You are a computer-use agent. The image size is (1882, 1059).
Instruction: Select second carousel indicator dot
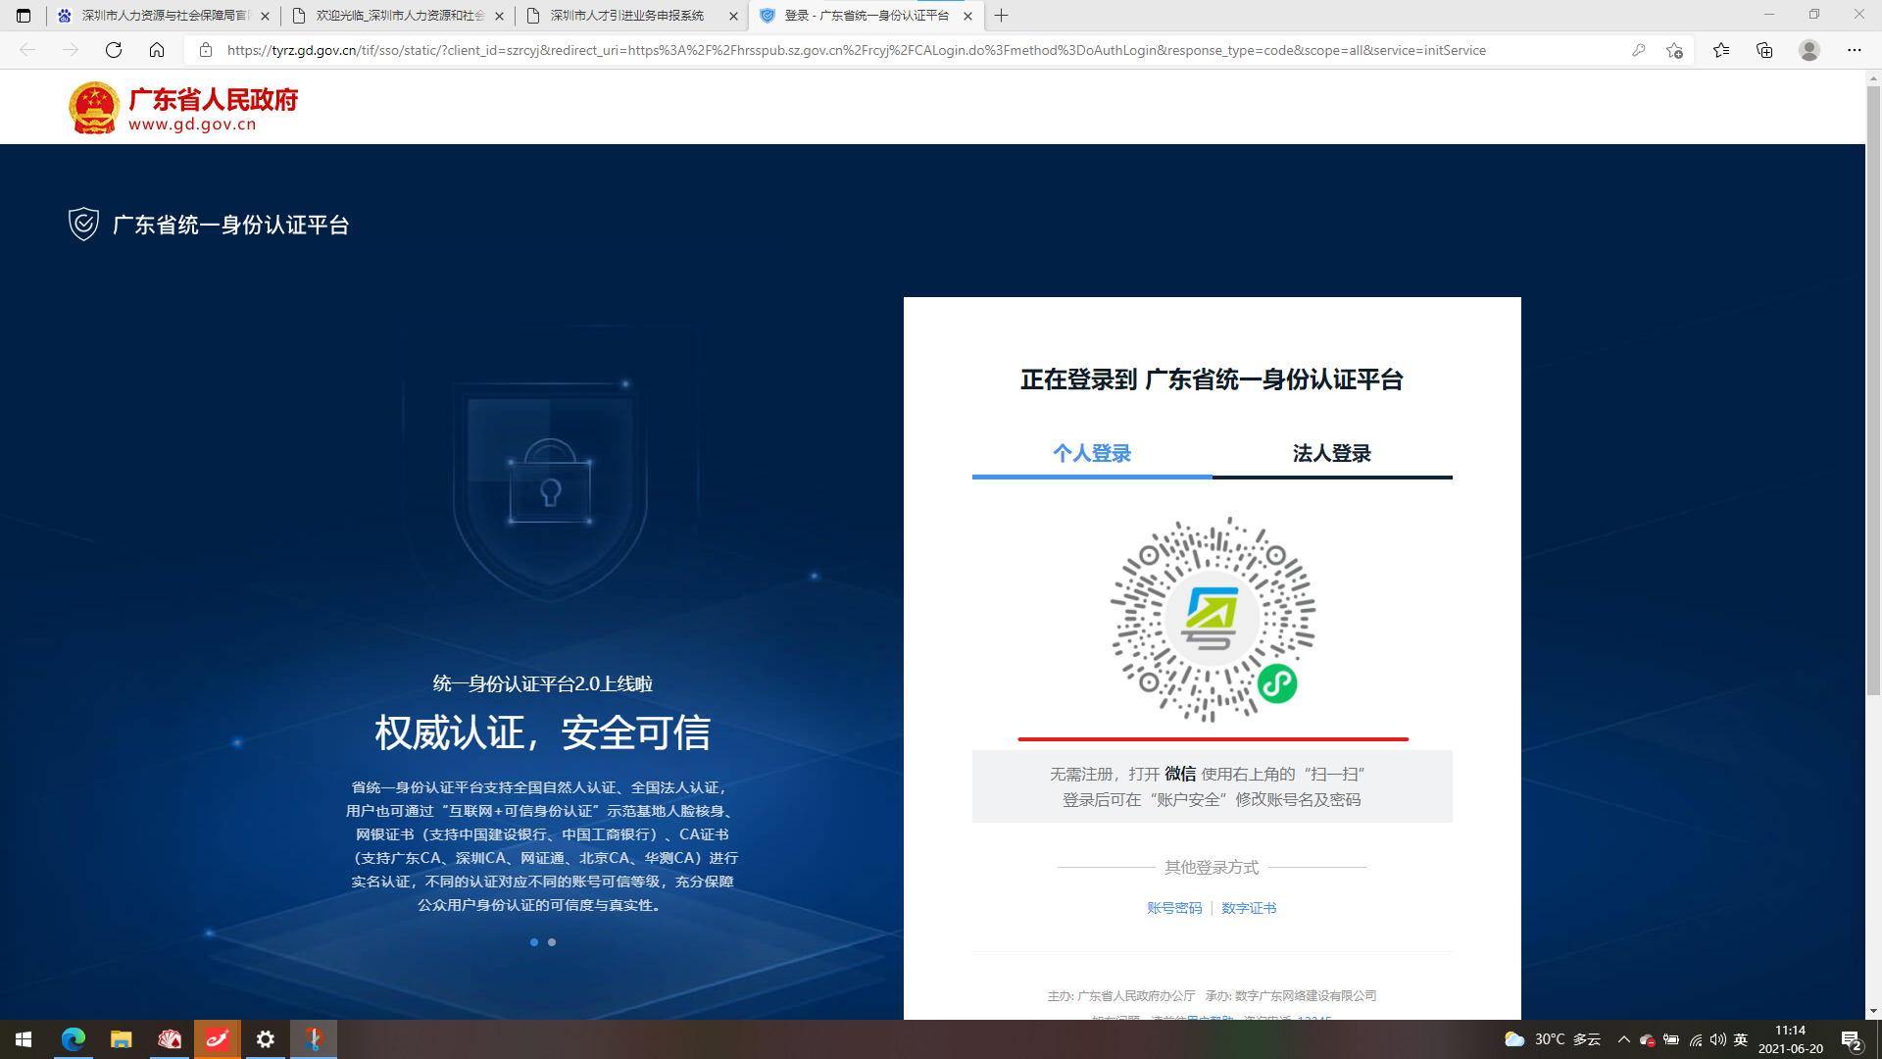pos(552,942)
